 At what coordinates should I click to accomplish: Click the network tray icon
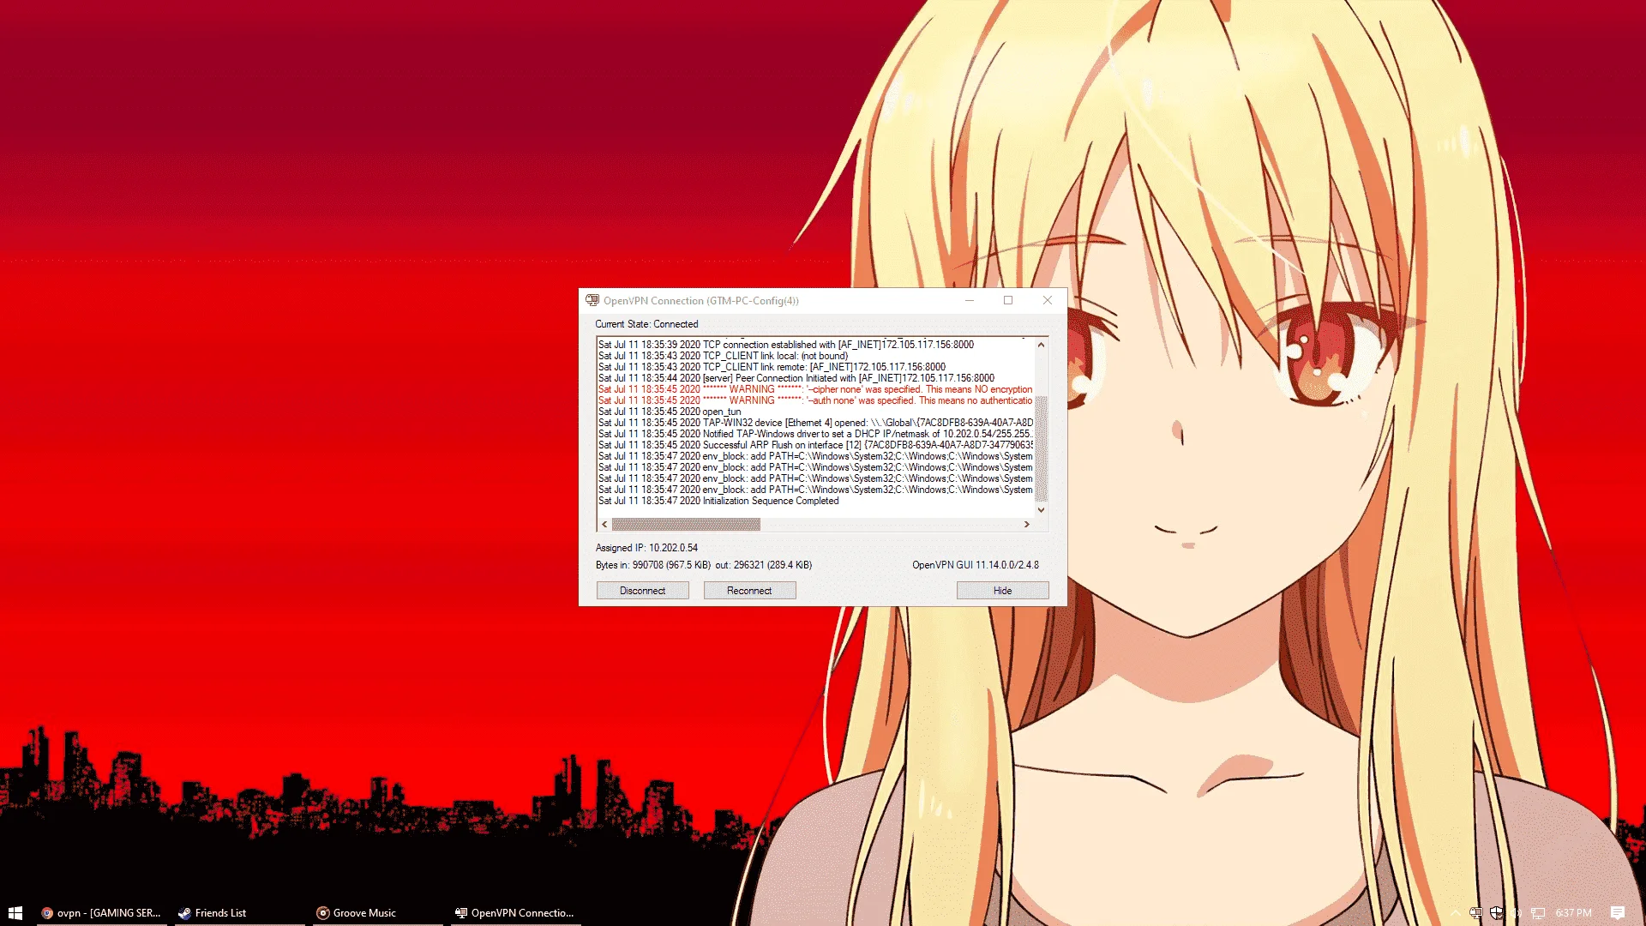coord(1538,913)
